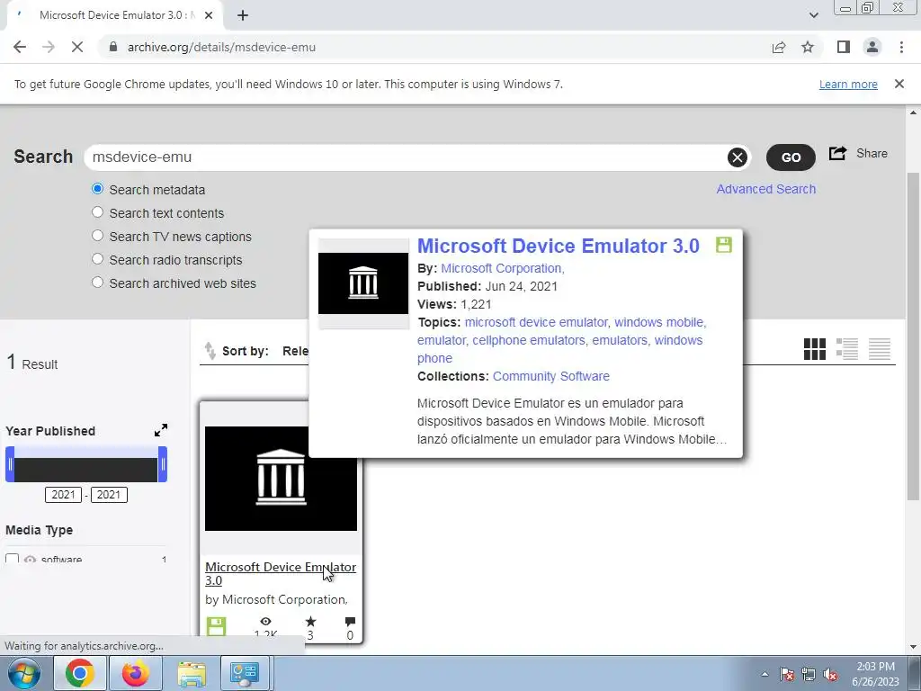Screen dimensions: 921x691
Task: Open Advanced Search link
Action: pyautogui.click(x=766, y=189)
